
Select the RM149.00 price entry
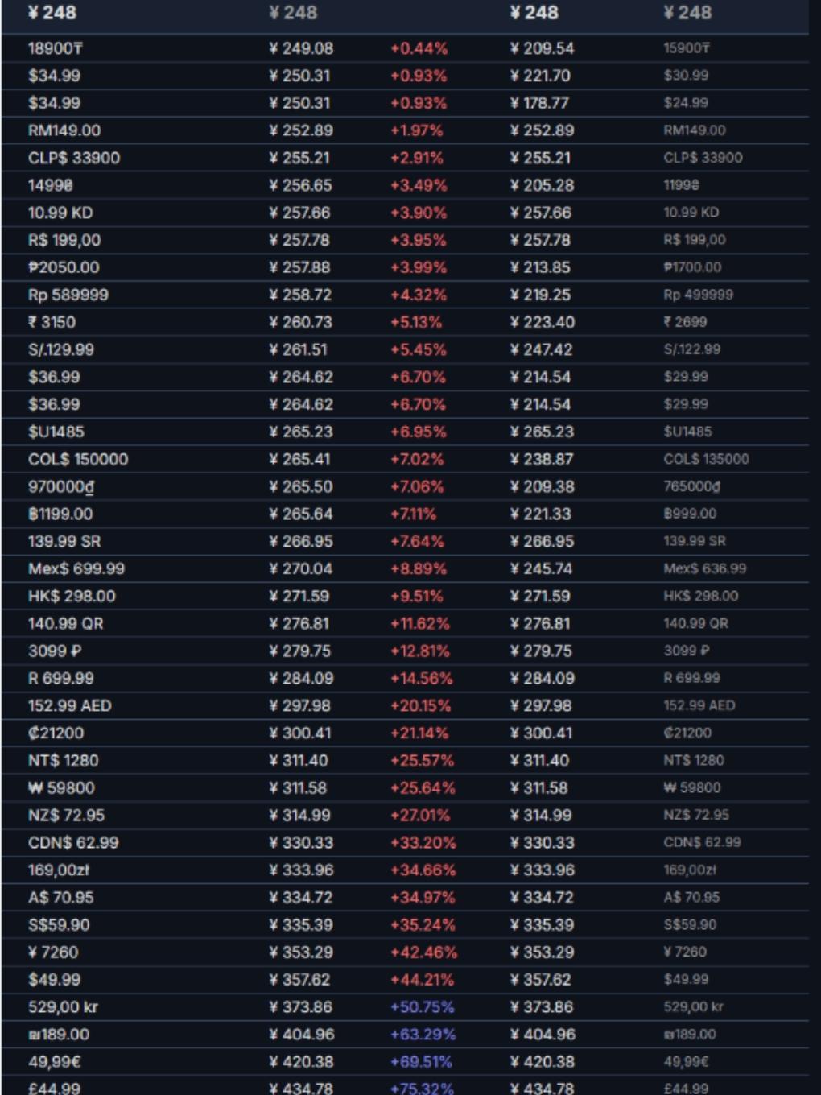pos(64,130)
